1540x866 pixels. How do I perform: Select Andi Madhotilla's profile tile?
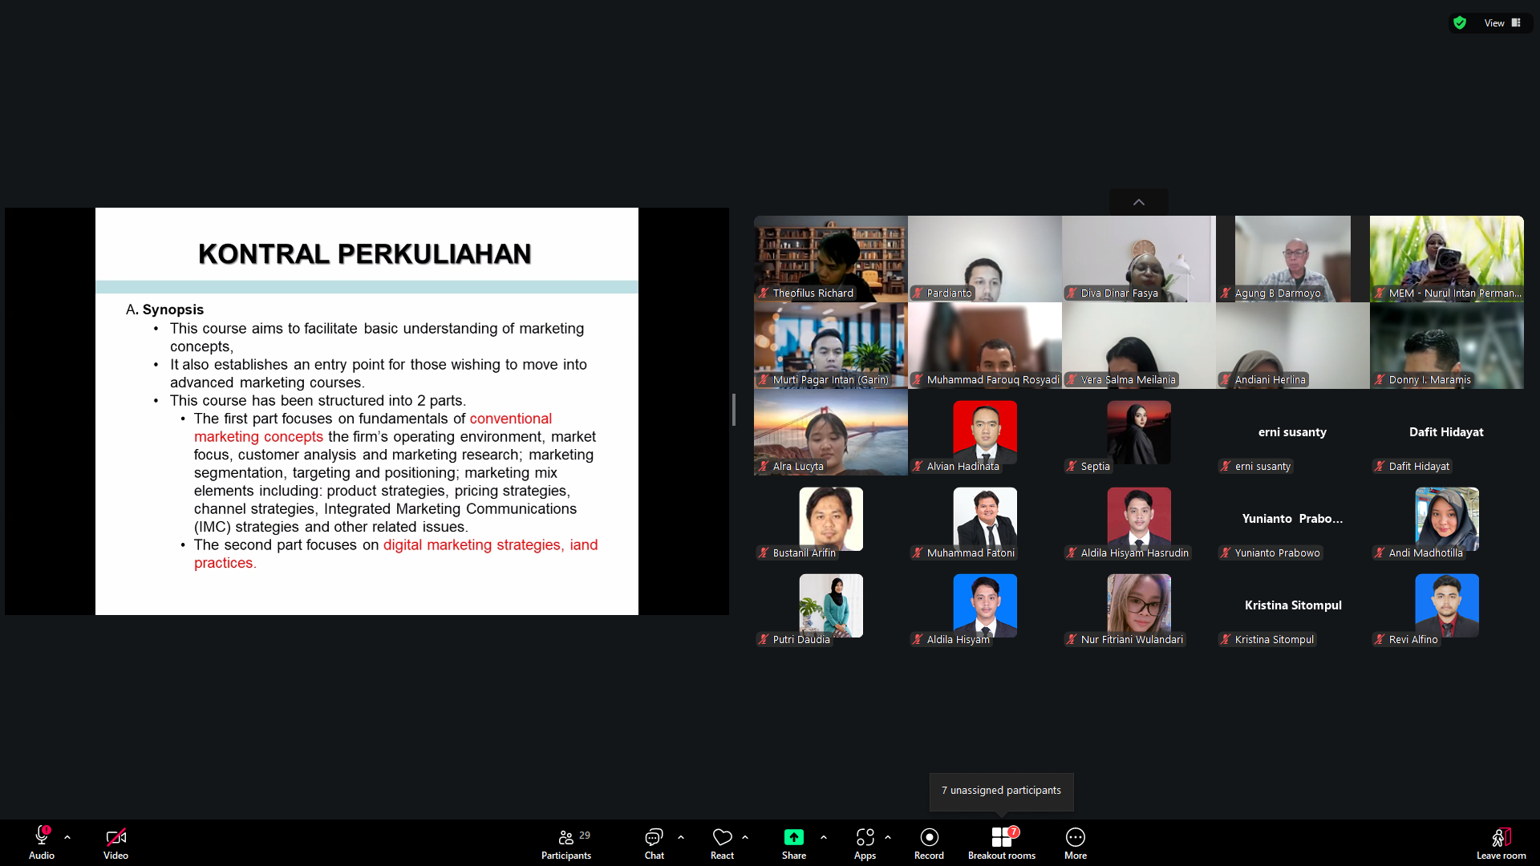pos(1446,518)
